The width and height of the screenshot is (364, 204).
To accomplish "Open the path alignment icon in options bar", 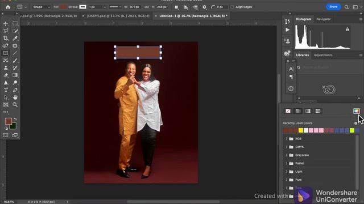I will click(x=186, y=7).
